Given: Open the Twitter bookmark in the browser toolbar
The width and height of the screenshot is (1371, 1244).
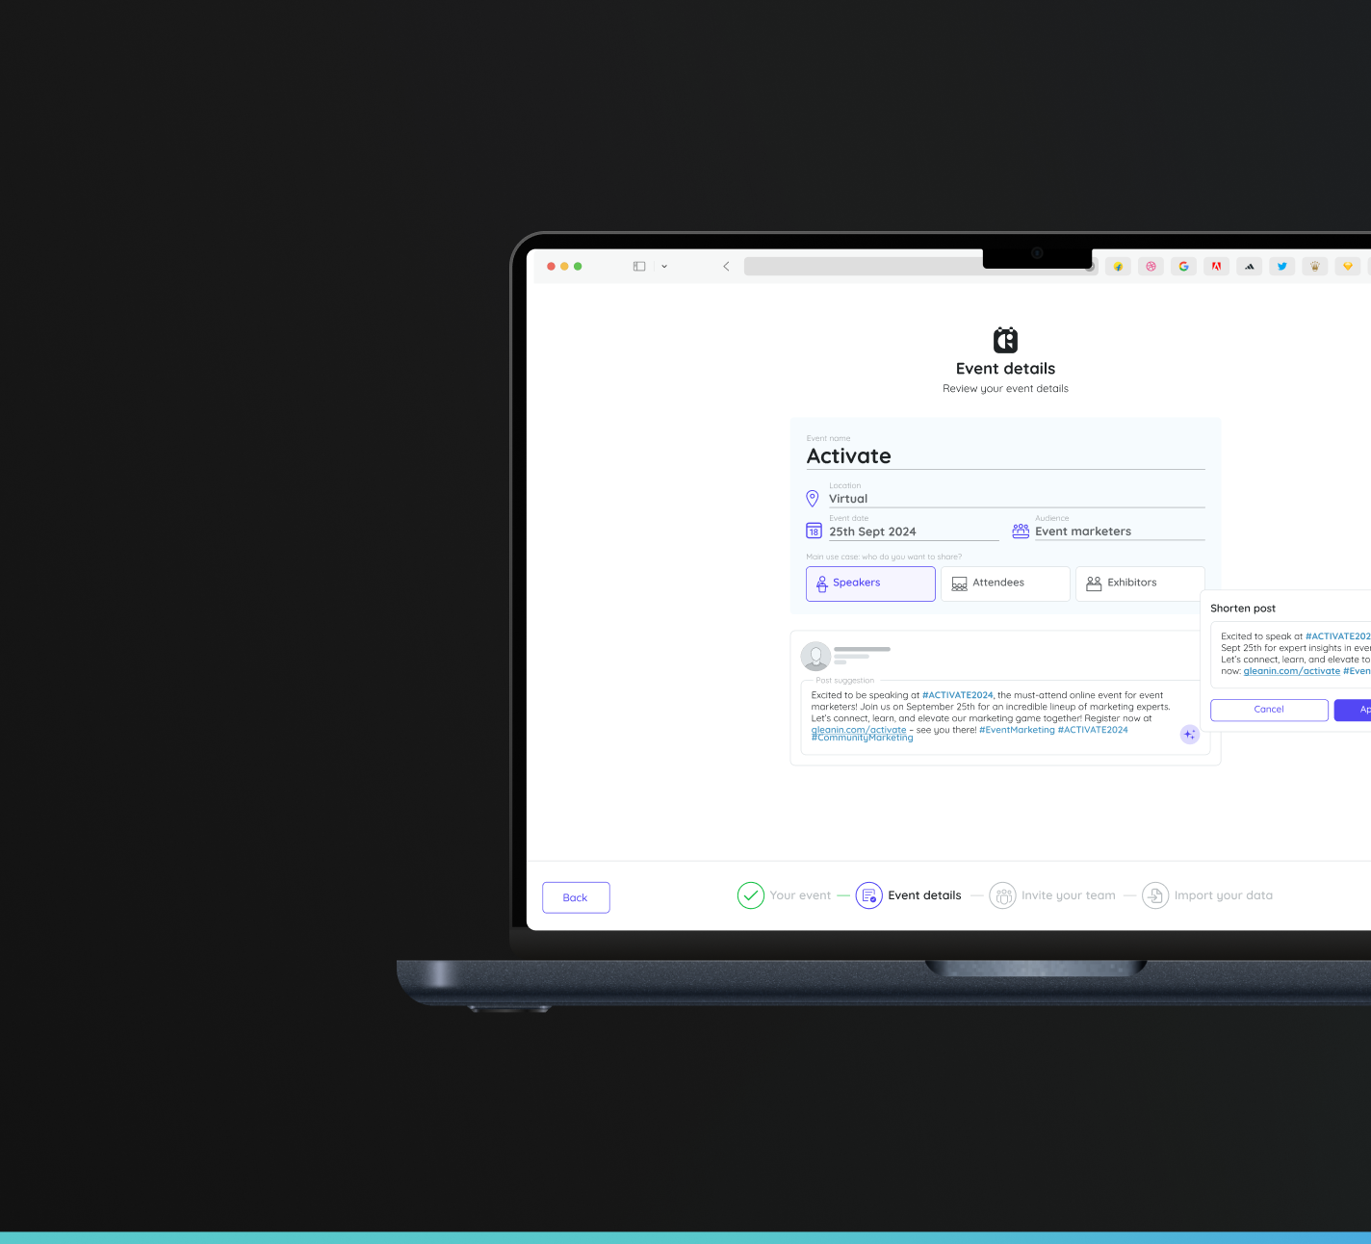Looking at the screenshot, I should (x=1281, y=267).
